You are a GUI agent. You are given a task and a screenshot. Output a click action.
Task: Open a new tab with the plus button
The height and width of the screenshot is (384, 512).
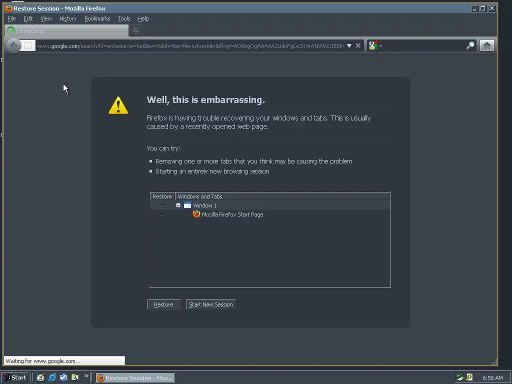(136, 30)
